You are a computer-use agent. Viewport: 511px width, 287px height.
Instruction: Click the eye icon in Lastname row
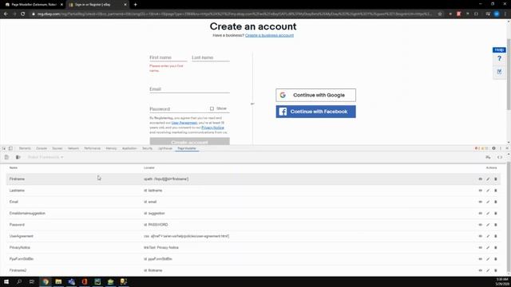click(x=480, y=191)
